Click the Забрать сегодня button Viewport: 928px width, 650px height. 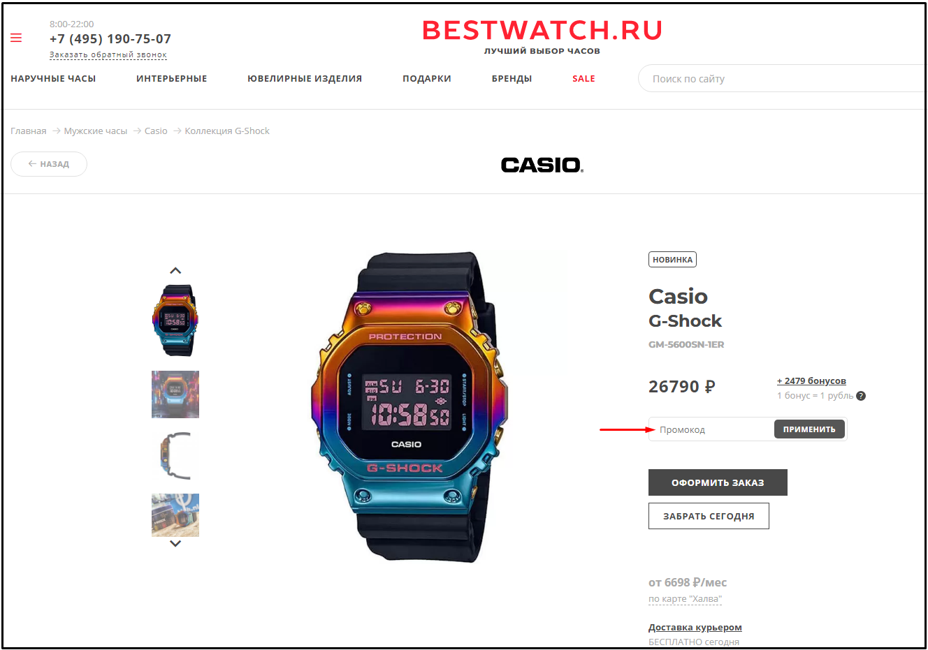pyautogui.click(x=709, y=516)
